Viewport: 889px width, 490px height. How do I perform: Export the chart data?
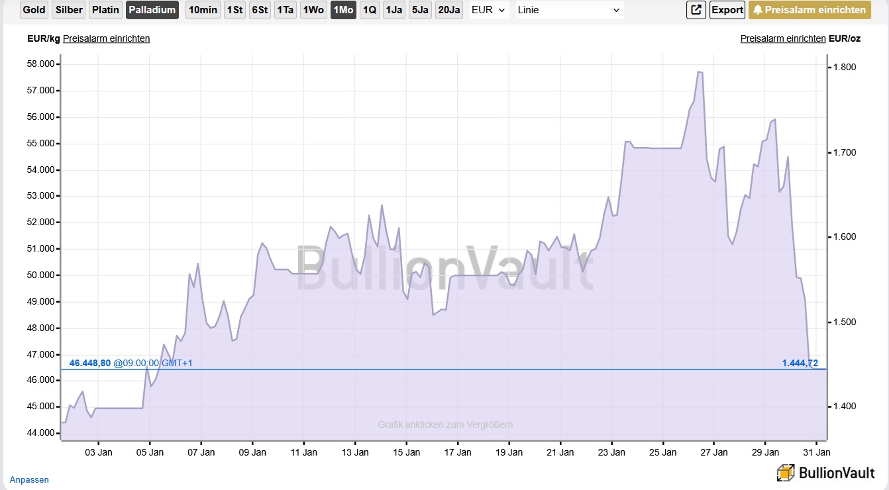point(727,10)
